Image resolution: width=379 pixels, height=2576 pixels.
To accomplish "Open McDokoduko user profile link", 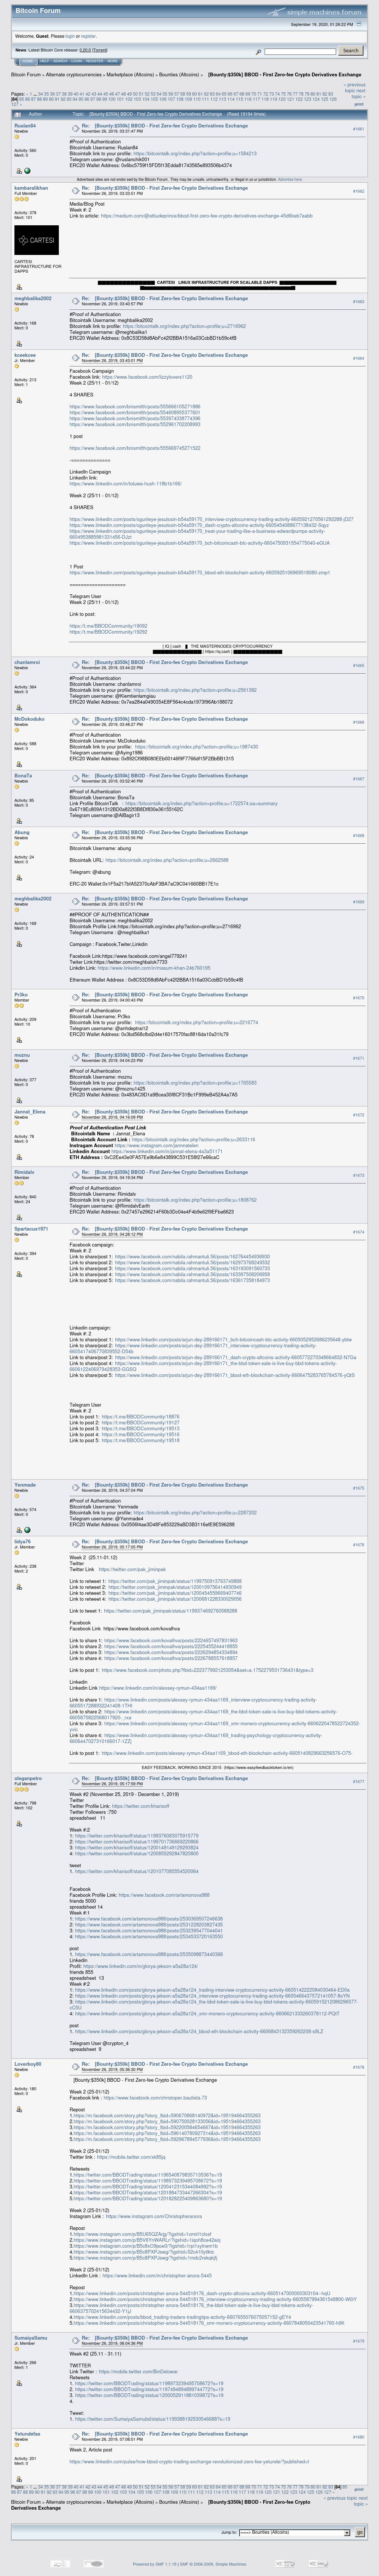I will [x=29, y=719].
